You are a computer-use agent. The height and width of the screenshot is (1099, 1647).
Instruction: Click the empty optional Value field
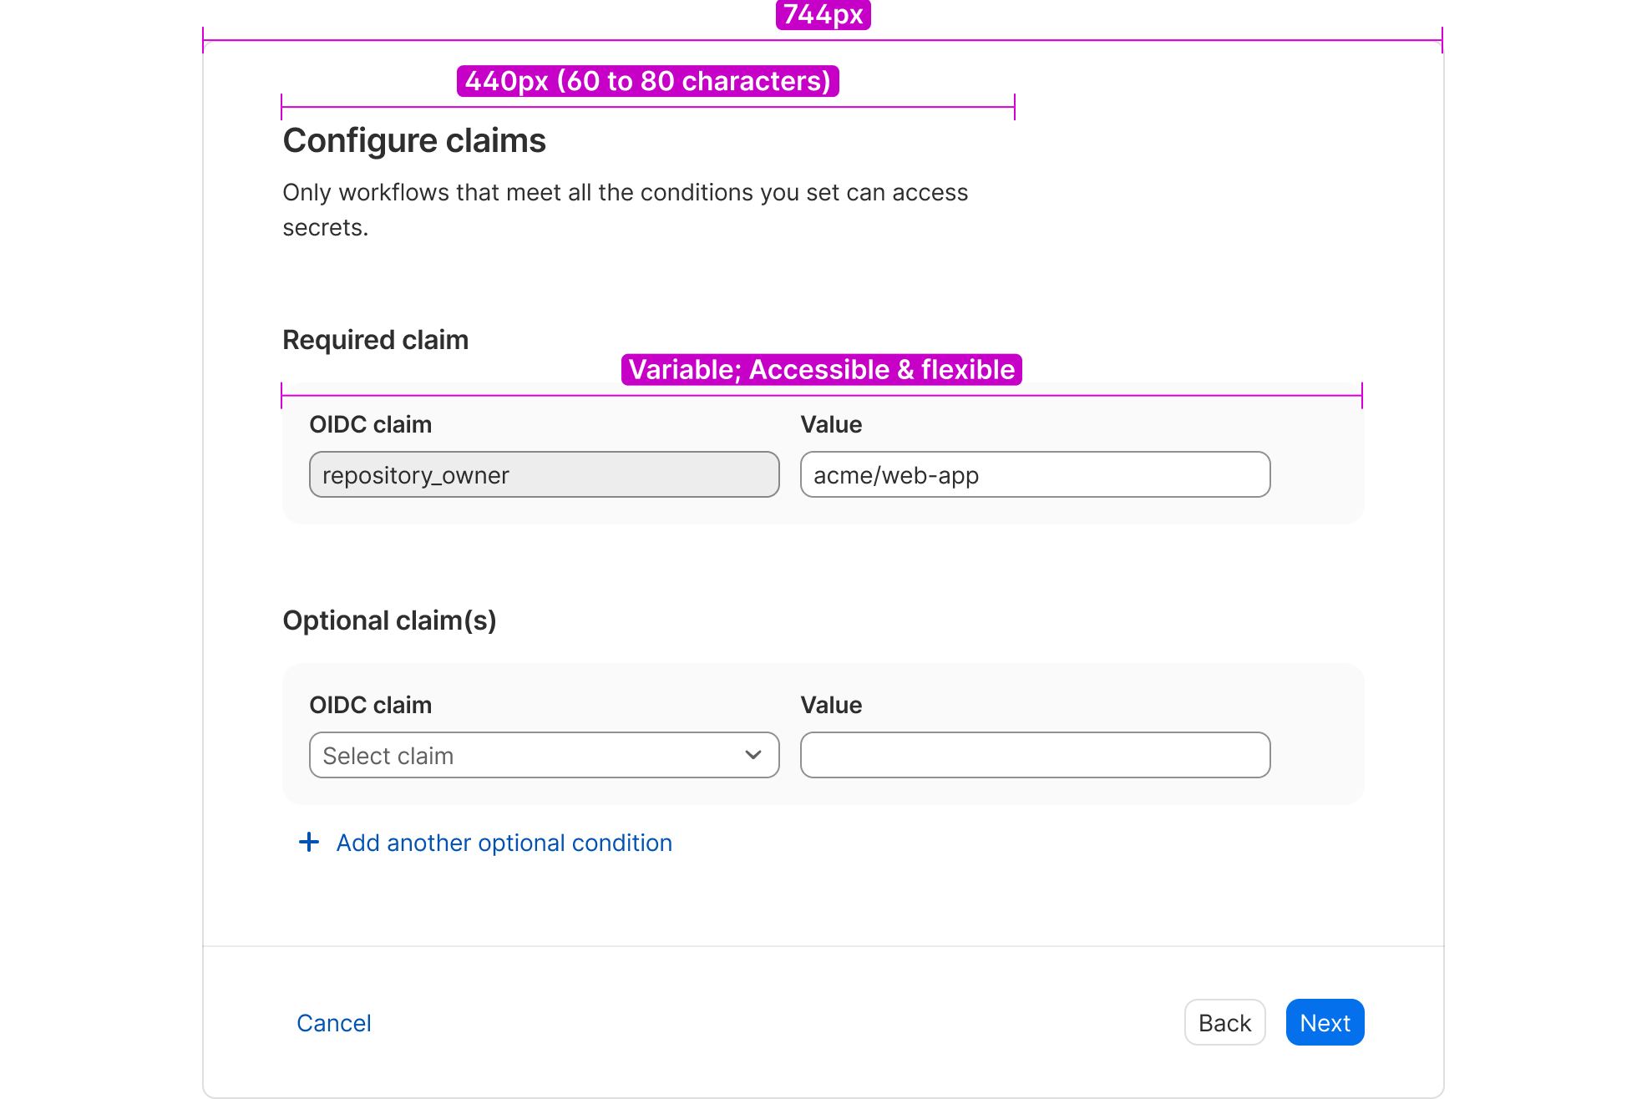pos(1035,755)
